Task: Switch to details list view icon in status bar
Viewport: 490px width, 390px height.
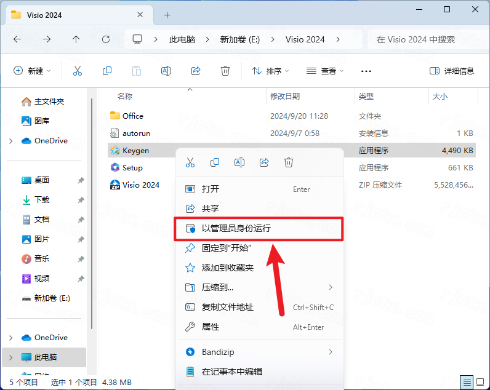Action: pos(467,382)
